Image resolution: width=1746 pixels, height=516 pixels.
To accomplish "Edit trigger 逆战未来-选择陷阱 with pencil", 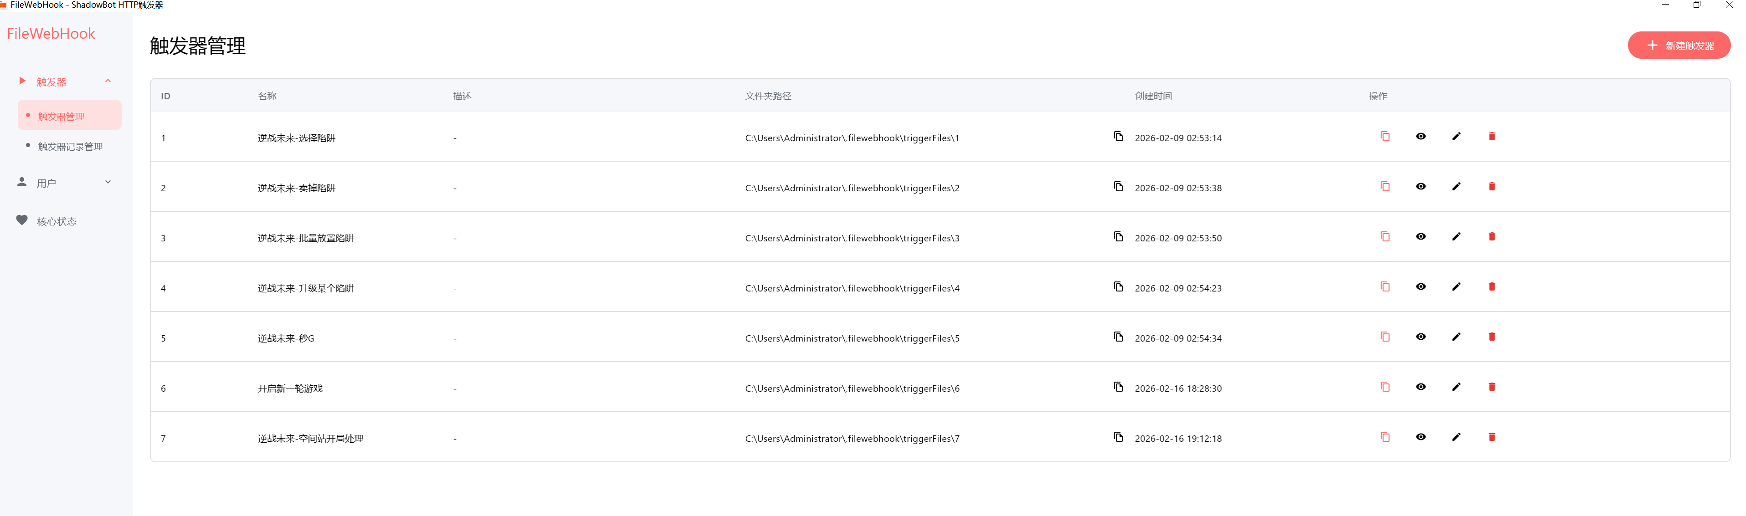I will tap(1456, 137).
